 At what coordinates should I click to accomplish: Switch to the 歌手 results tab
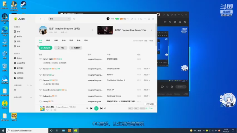tap(79, 40)
